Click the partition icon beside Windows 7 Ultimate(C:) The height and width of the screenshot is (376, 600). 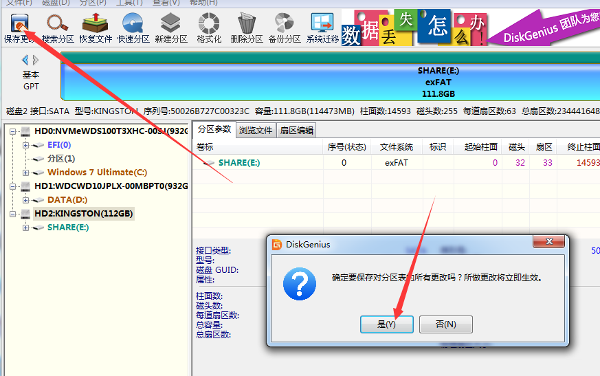pos(38,173)
